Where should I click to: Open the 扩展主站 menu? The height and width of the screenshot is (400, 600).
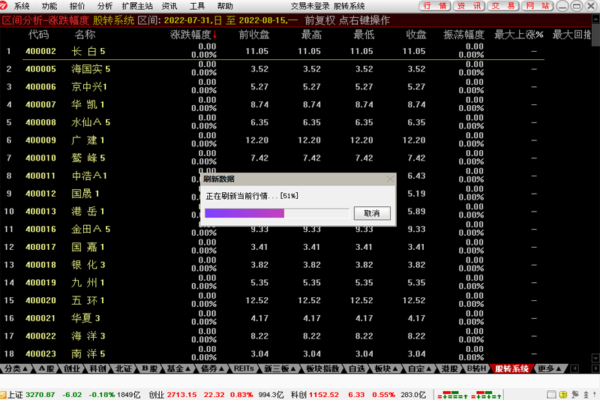(136, 6)
